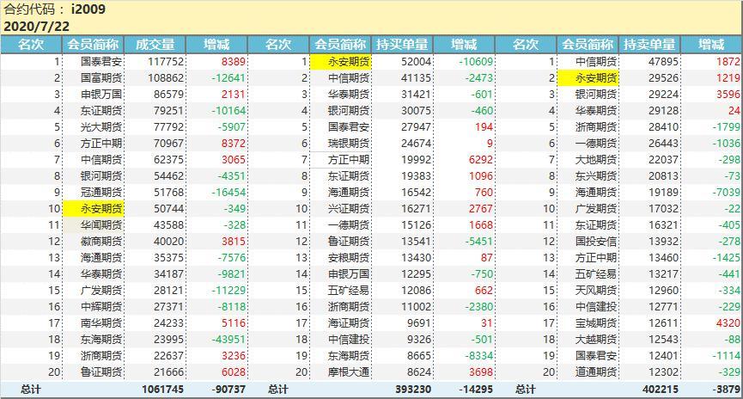Select the volume value 35375
This screenshot has width=743, height=399.
[168, 258]
